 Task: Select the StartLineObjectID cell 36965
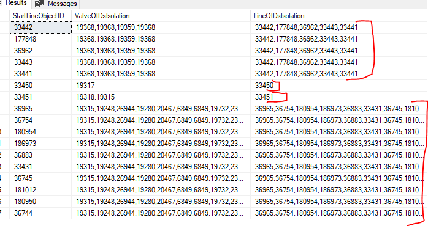(x=40, y=109)
